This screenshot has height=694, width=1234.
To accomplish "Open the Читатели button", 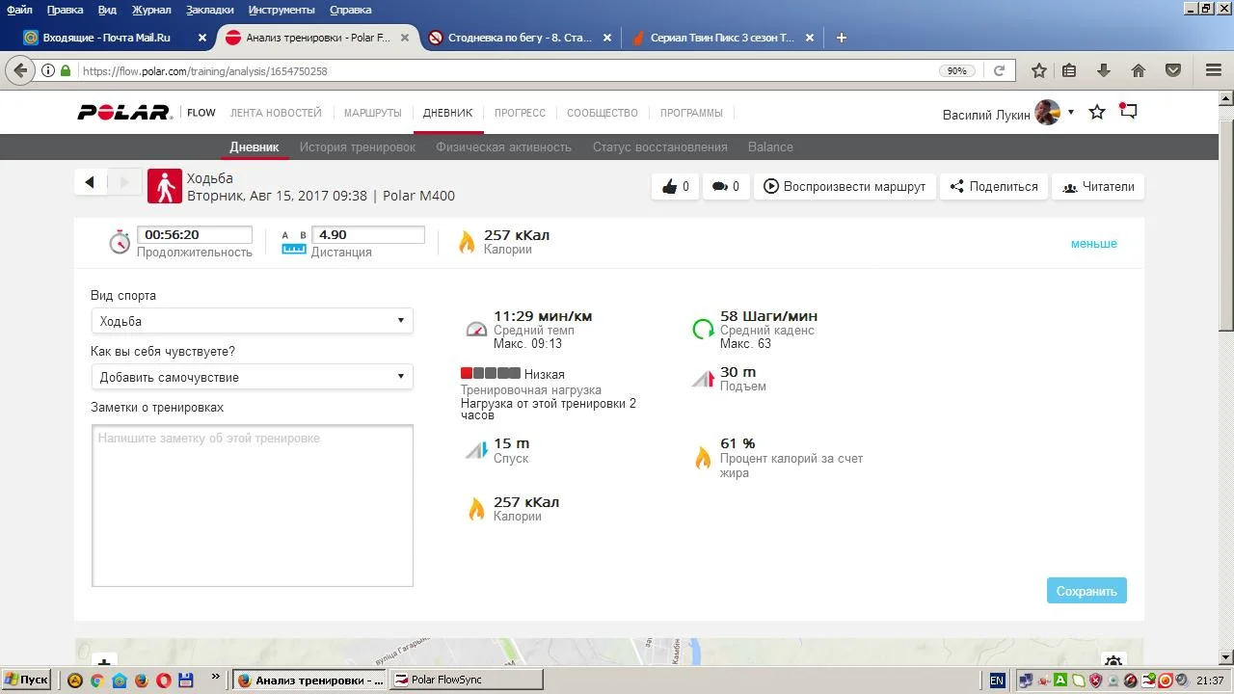I will point(1098,187).
